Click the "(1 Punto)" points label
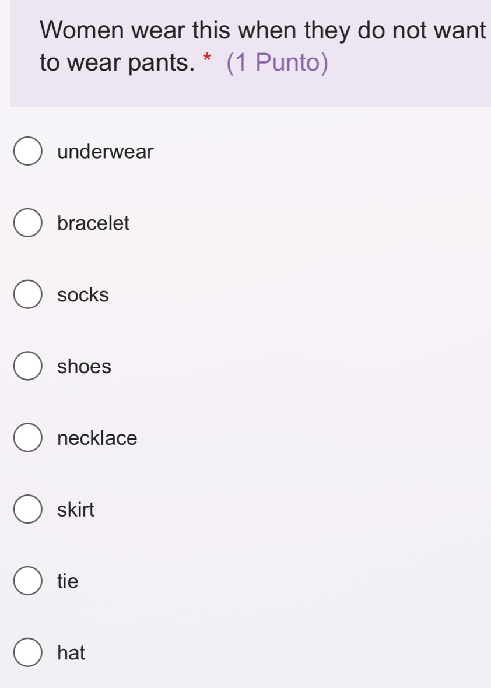 (276, 63)
